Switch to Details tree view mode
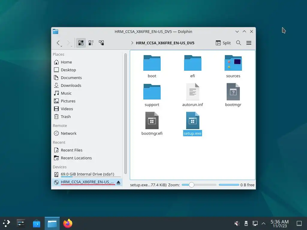The width and height of the screenshot is (307, 230). (x=101, y=43)
